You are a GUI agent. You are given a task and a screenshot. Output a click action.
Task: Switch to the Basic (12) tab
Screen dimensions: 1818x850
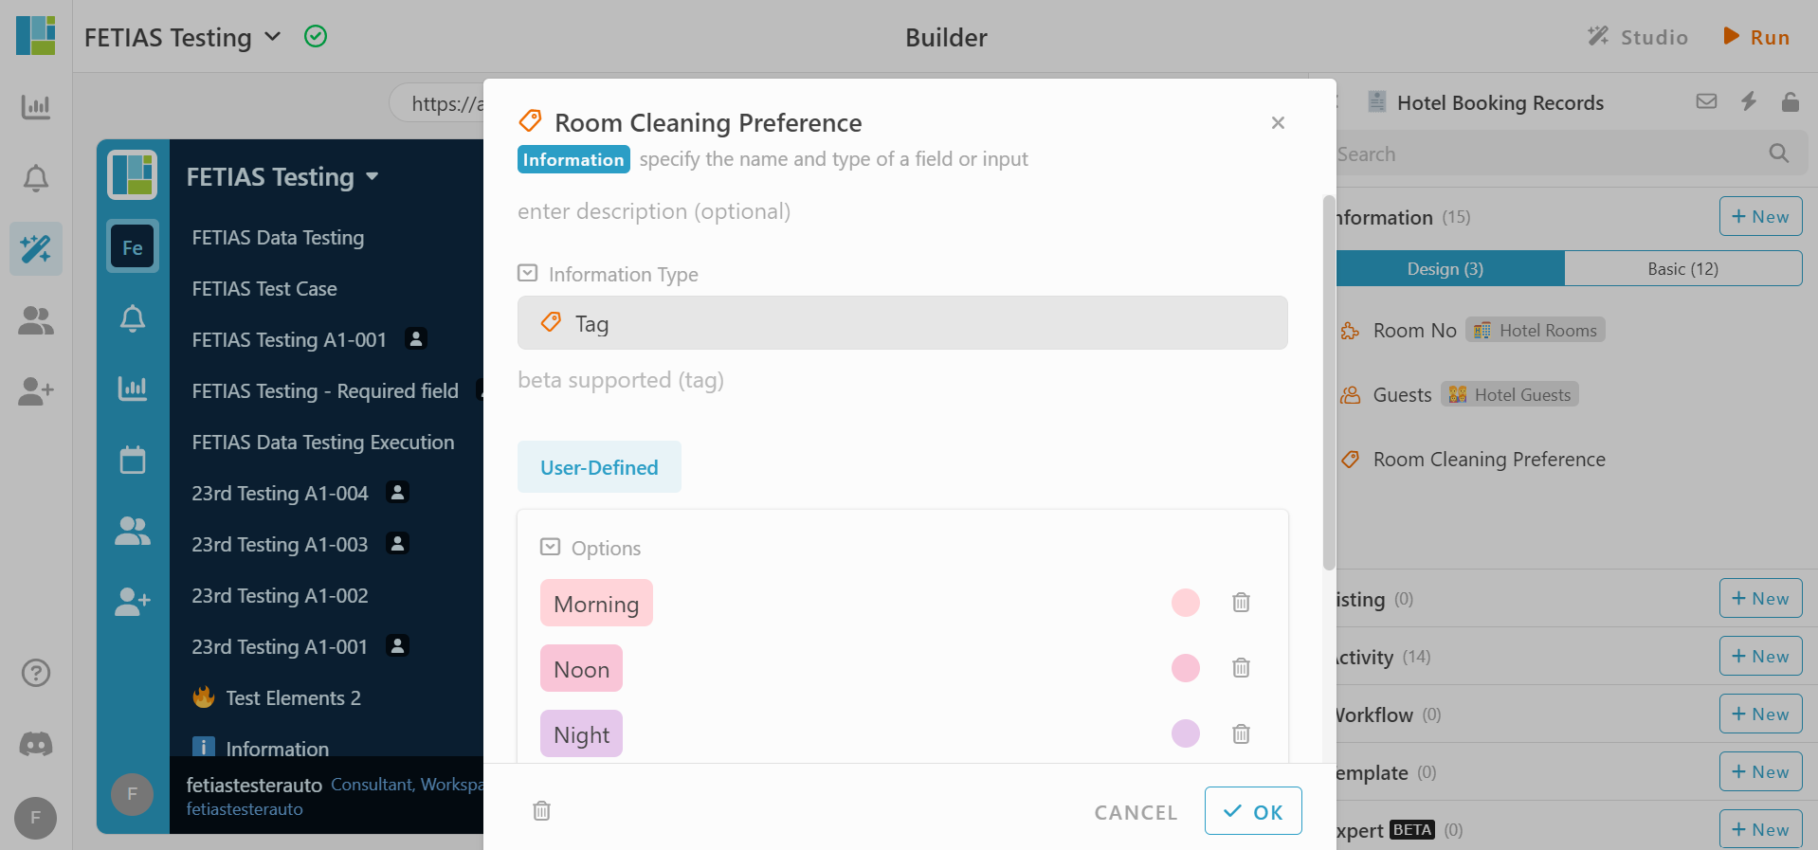tap(1682, 268)
